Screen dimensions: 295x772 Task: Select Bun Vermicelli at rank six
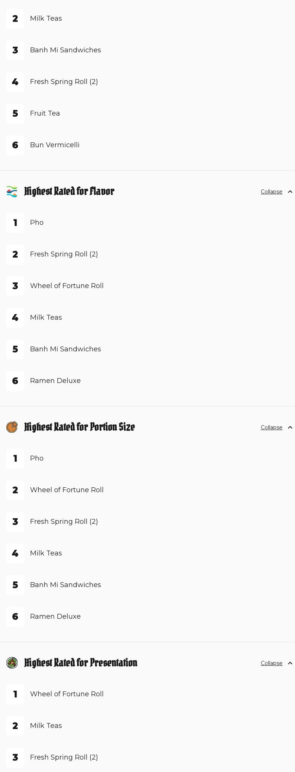(x=54, y=145)
